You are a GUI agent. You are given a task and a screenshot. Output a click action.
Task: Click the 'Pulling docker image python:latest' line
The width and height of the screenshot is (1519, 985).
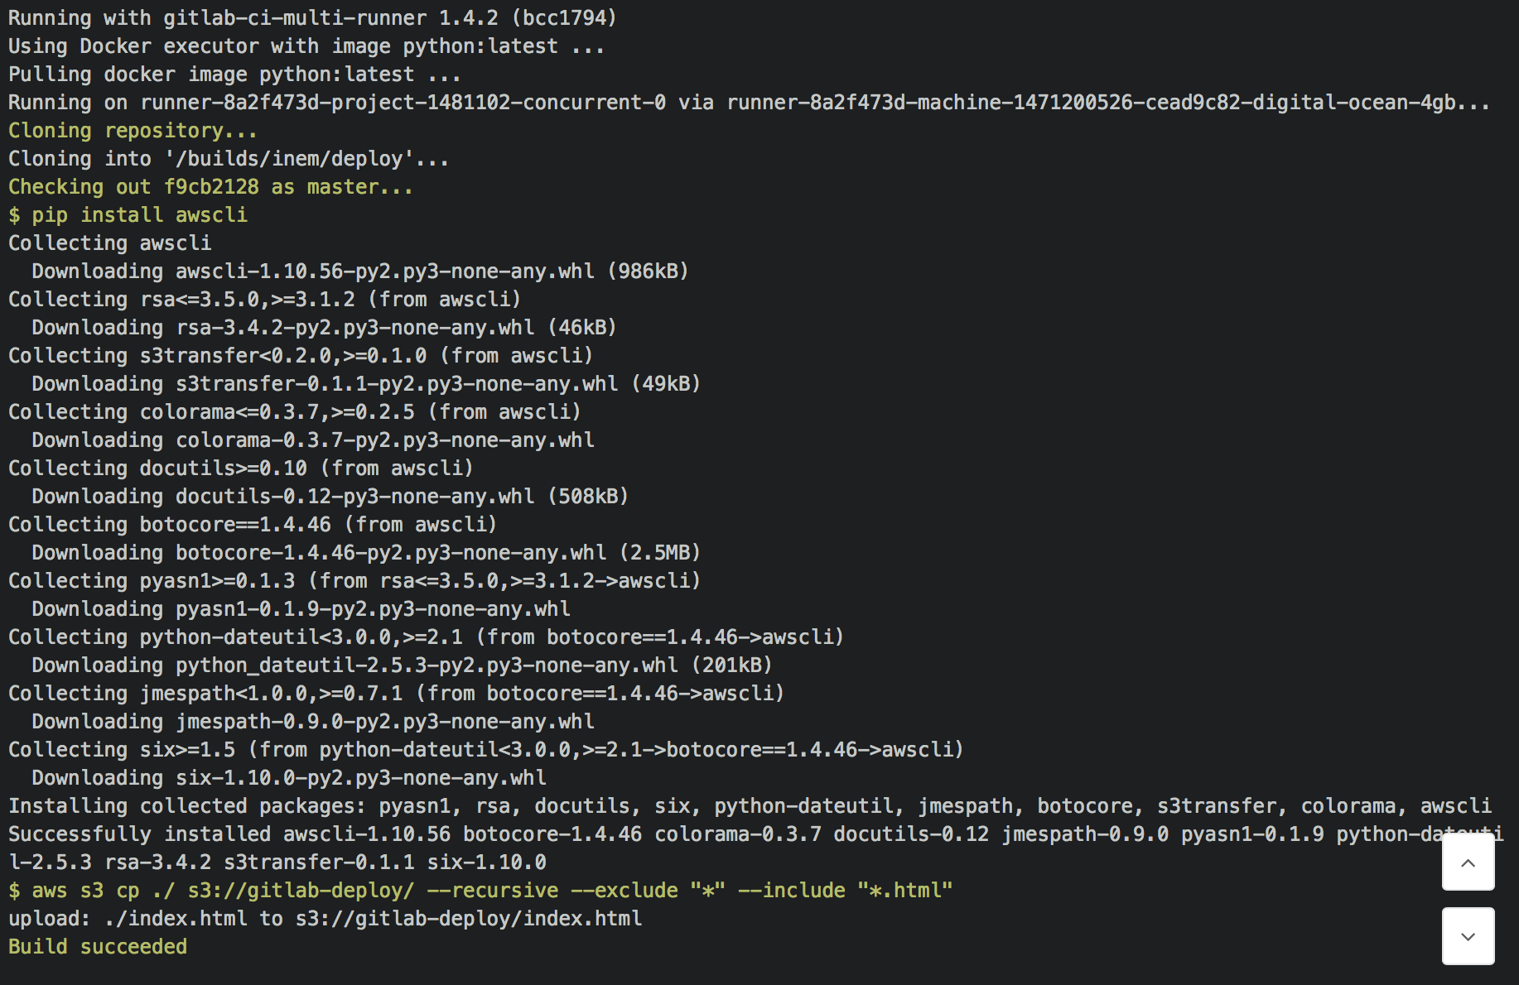click(x=234, y=74)
